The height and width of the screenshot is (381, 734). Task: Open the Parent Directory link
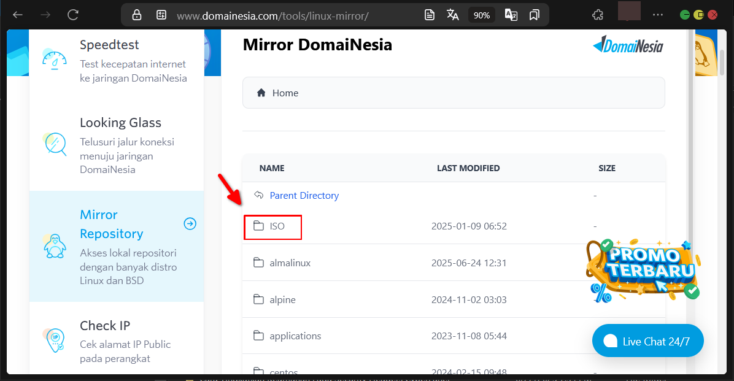click(304, 196)
